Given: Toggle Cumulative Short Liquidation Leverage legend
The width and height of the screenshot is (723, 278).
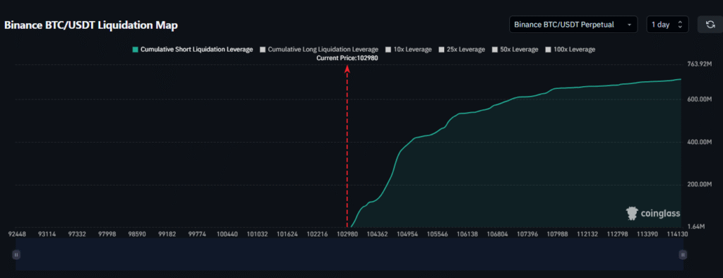Looking at the screenshot, I should (192, 49).
